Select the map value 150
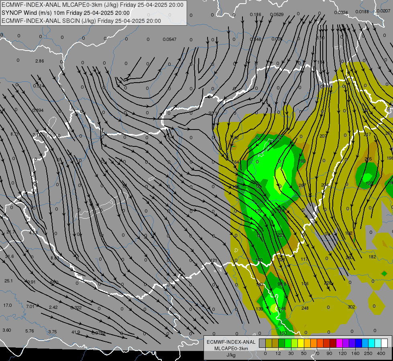 (283, 333)
